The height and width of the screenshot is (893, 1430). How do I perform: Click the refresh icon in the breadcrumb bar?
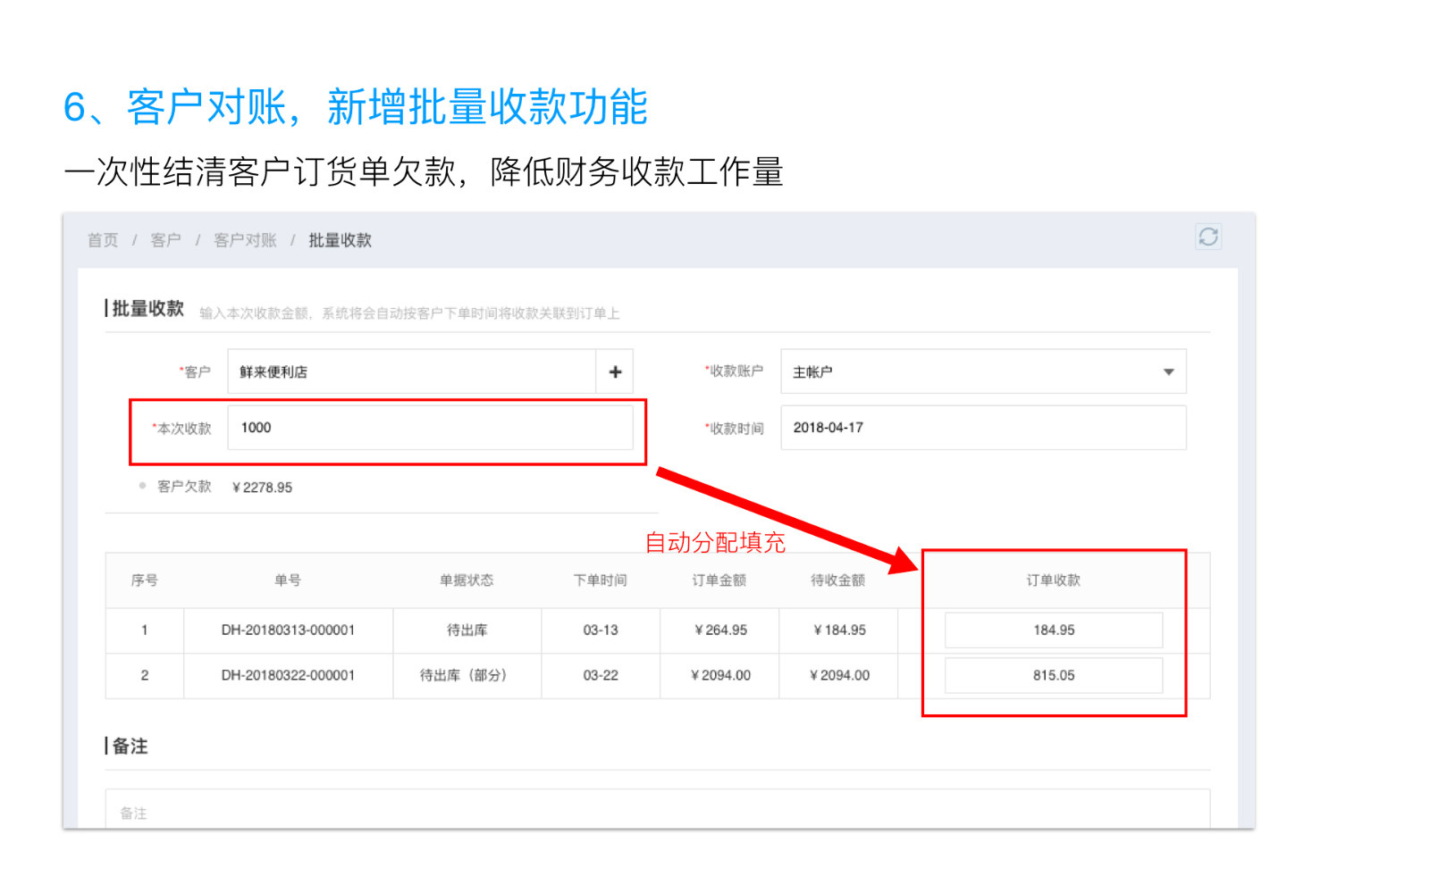click(x=1208, y=237)
